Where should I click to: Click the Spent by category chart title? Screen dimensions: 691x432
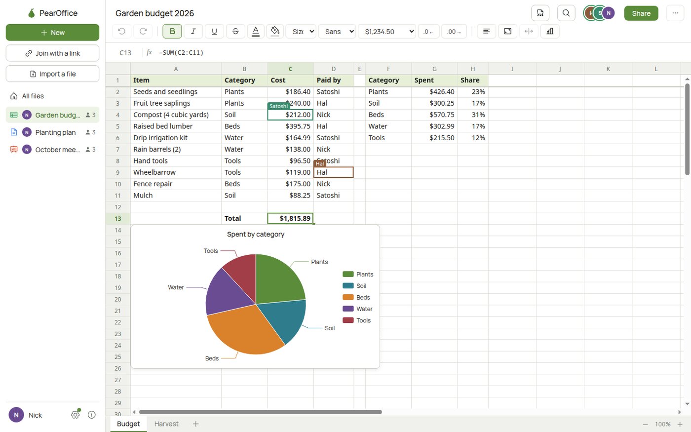click(256, 234)
